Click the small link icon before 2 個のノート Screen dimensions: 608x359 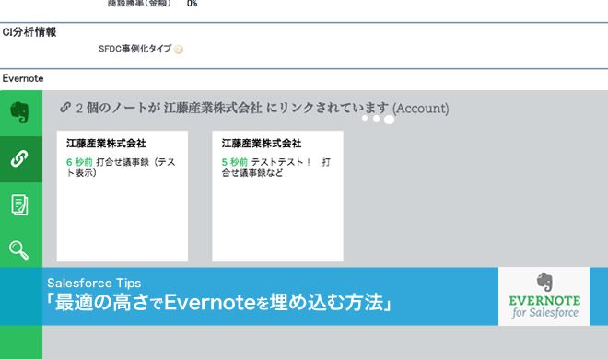(65, 108)
